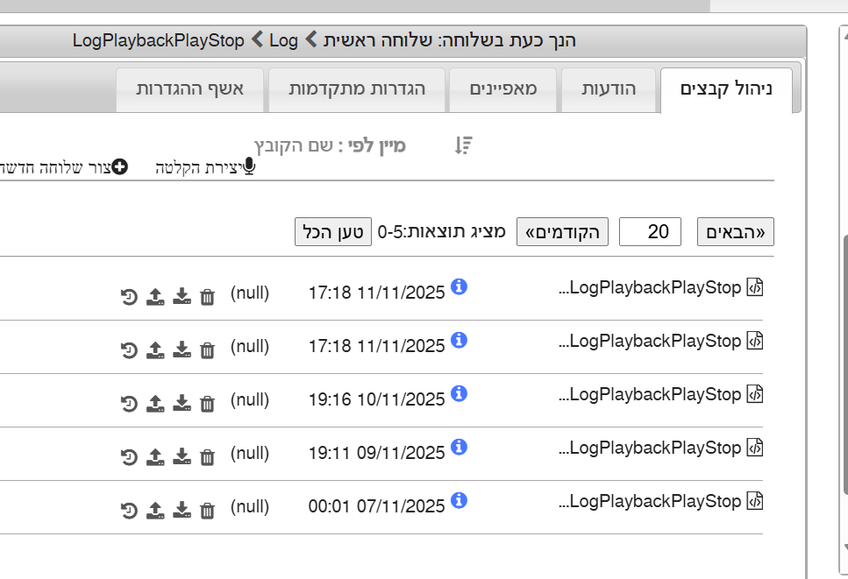Click the sort order icon
Screen dimensions: 848x579
point(463,145)
